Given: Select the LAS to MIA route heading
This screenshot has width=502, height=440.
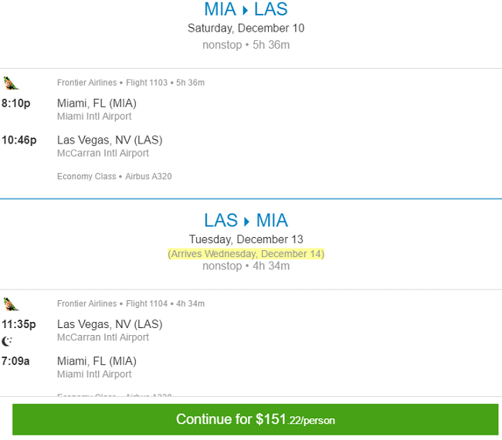Looking at the screenshot, I should click(246, 220).
